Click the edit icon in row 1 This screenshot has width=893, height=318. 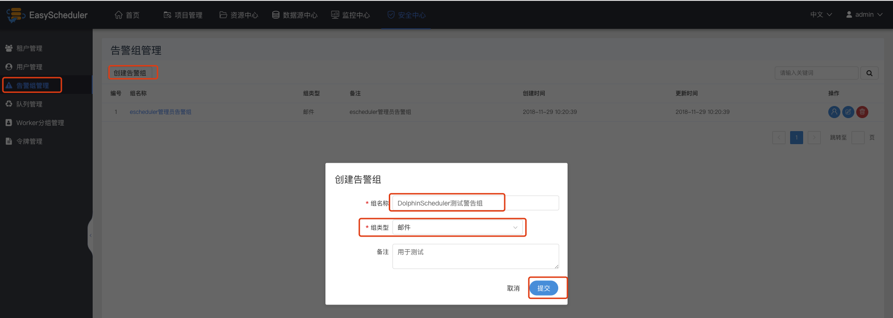click(848, 112)
